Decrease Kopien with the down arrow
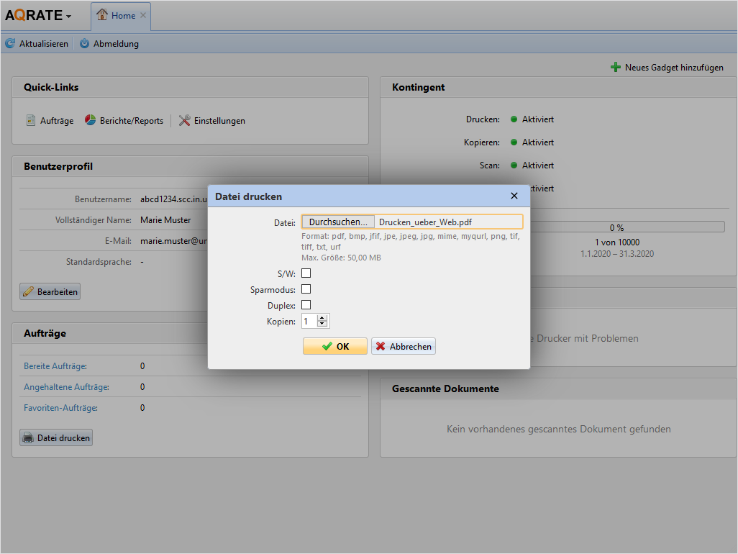 [x=322, y=324]
